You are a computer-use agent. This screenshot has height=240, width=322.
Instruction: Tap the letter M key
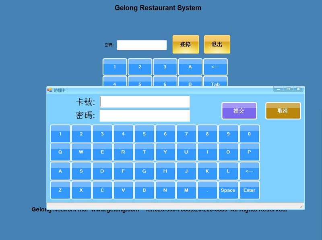(x=186, y=190)
